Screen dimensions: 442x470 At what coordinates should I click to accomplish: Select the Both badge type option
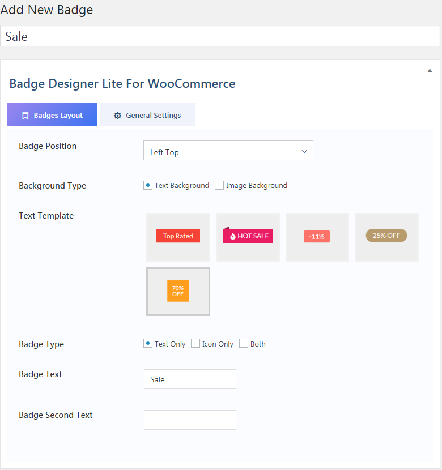coord(244,343)
